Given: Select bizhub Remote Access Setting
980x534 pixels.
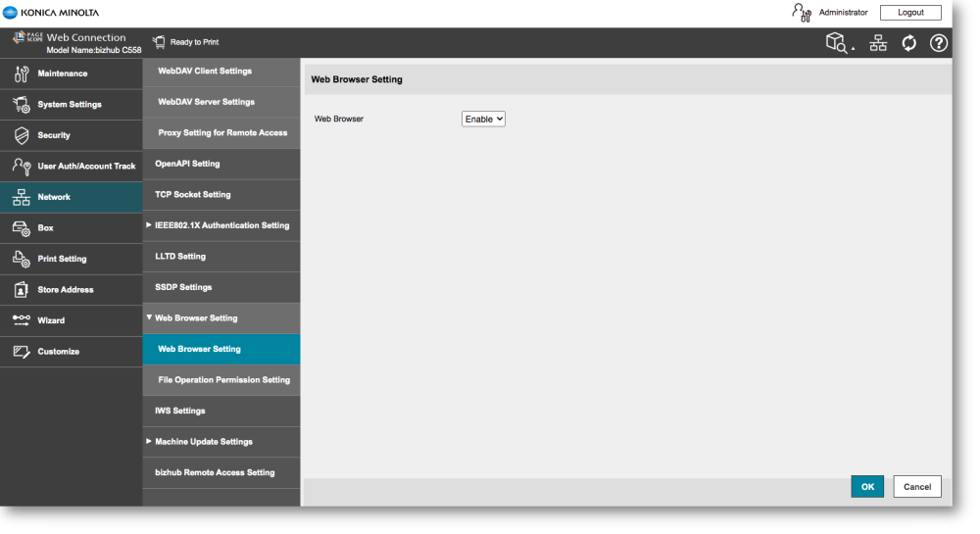Looking at the screenshot, I should 221,473.
